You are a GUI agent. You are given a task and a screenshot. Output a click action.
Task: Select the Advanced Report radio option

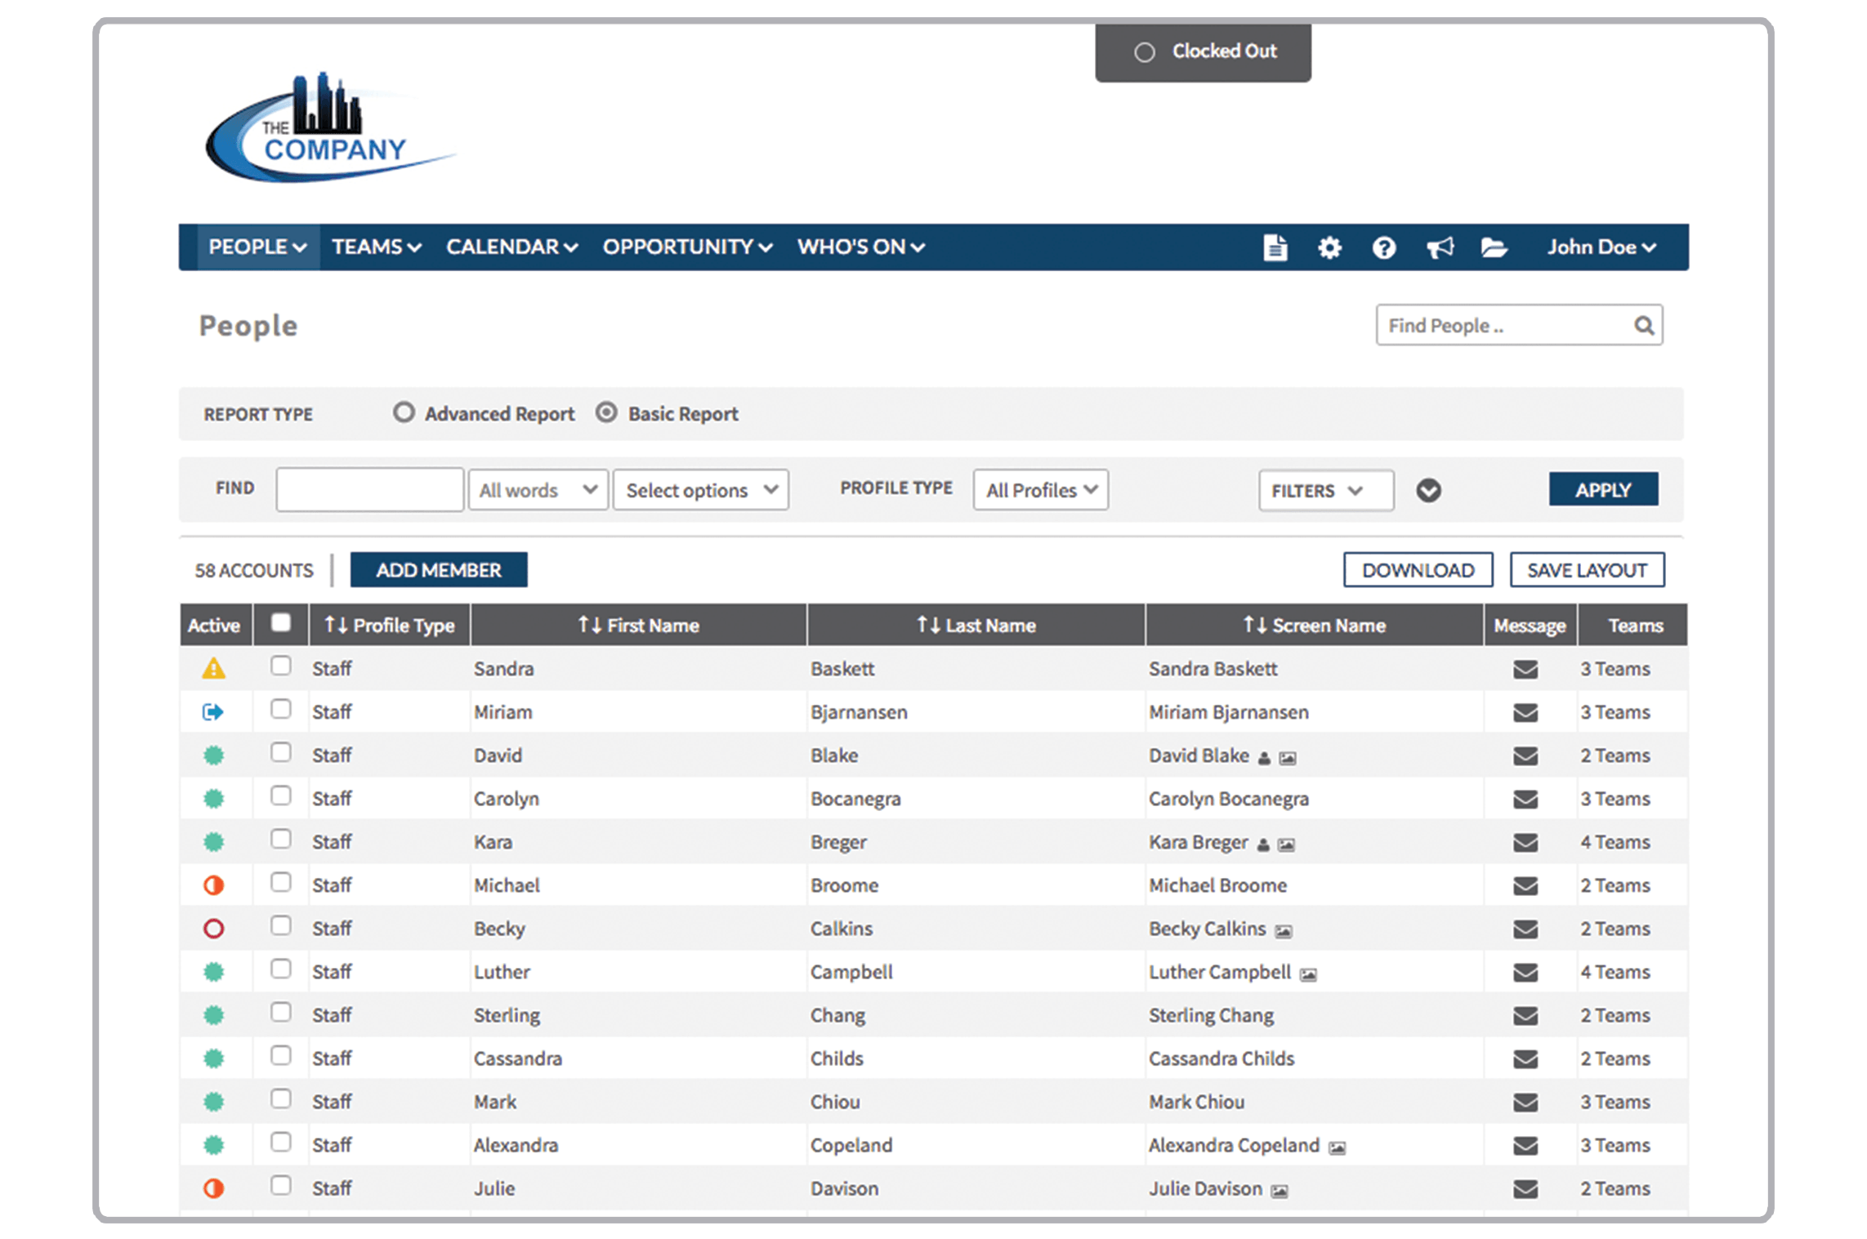pos(404,412)
